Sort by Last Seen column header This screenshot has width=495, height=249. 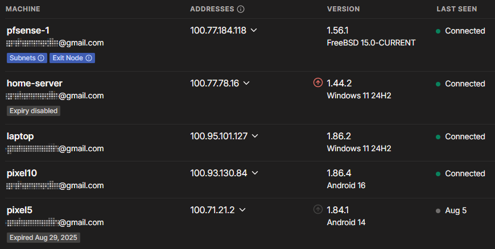(x=456, y=9)
